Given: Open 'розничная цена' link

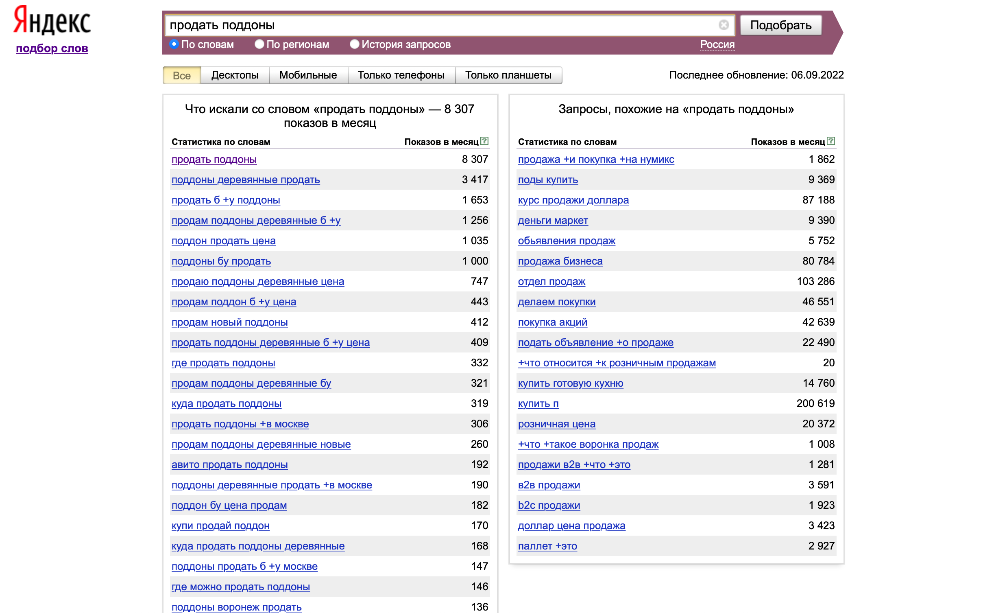Looking at the screenshot, I should (557, 425).
